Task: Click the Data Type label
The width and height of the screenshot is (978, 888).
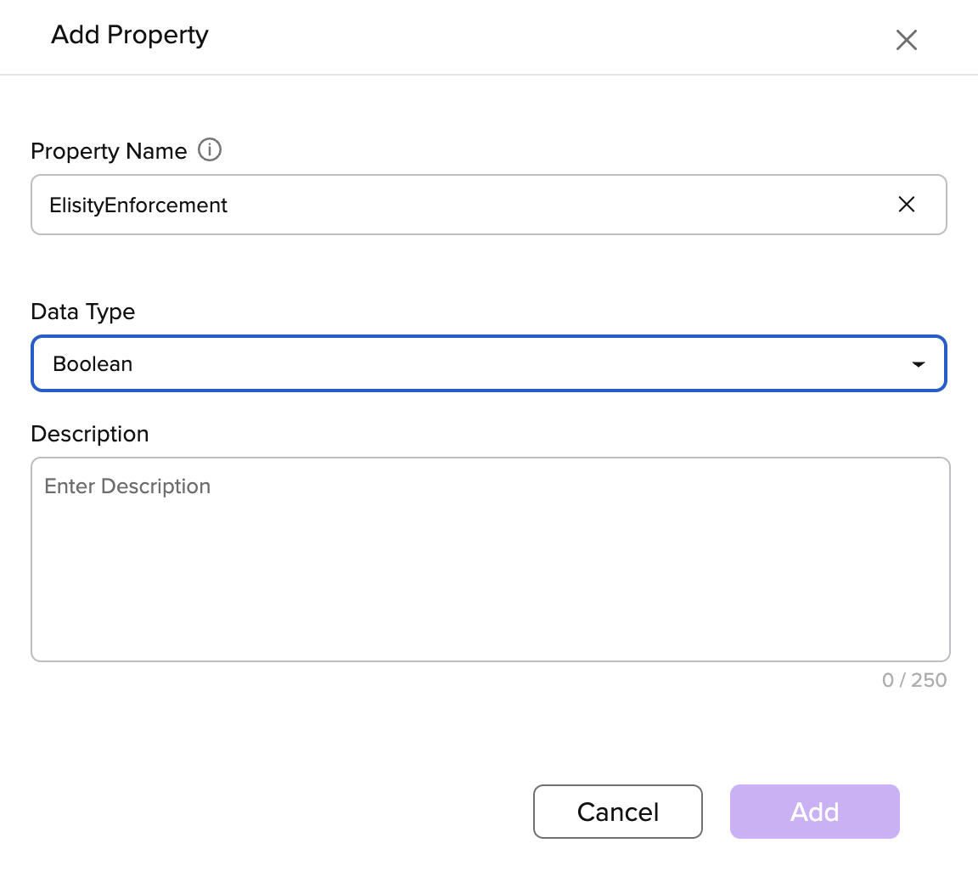Action: point(83,312)
